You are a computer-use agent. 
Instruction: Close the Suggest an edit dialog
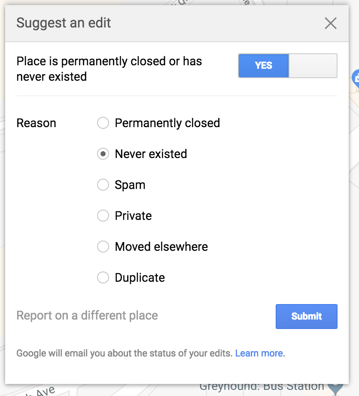[330, 23]
